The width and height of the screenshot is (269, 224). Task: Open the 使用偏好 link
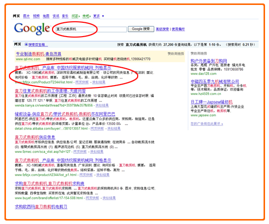[178, 29]
